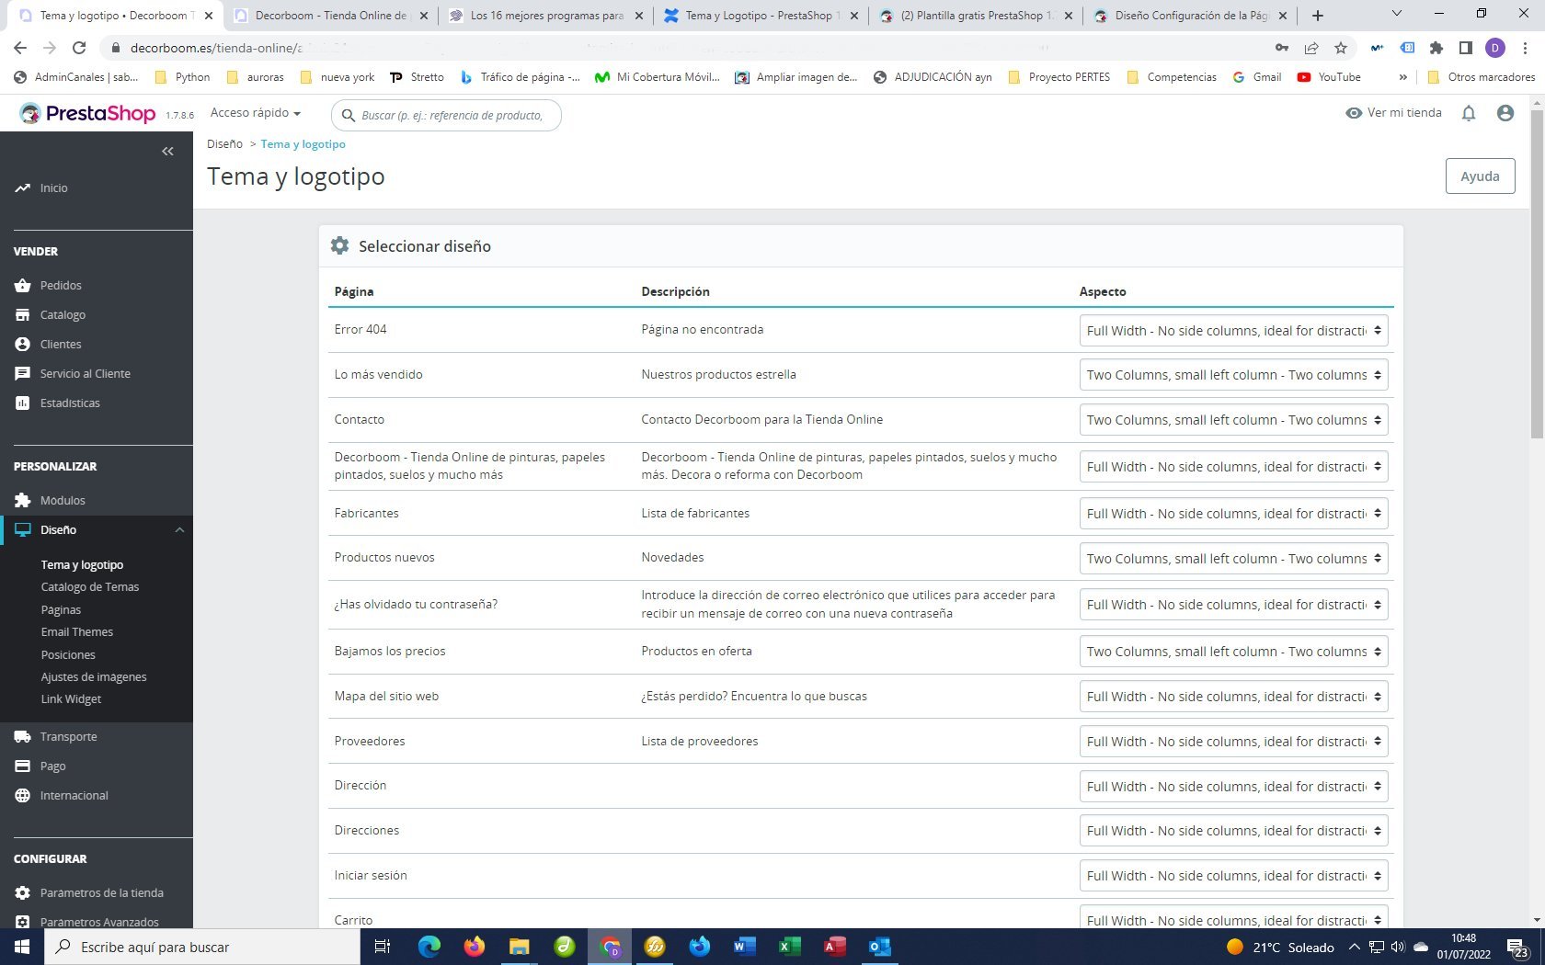The width and height of the screenshot is (1545, 965).
Task: Collapse the Diseño submenu chevron
Action: click(x=179, y=530)
